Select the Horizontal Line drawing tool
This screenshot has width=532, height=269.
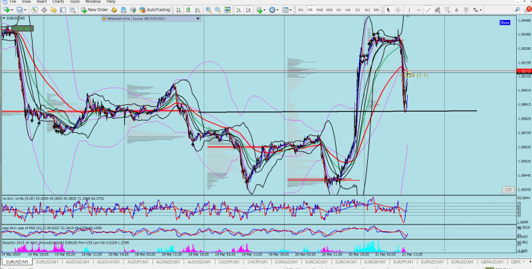(419, 10)
